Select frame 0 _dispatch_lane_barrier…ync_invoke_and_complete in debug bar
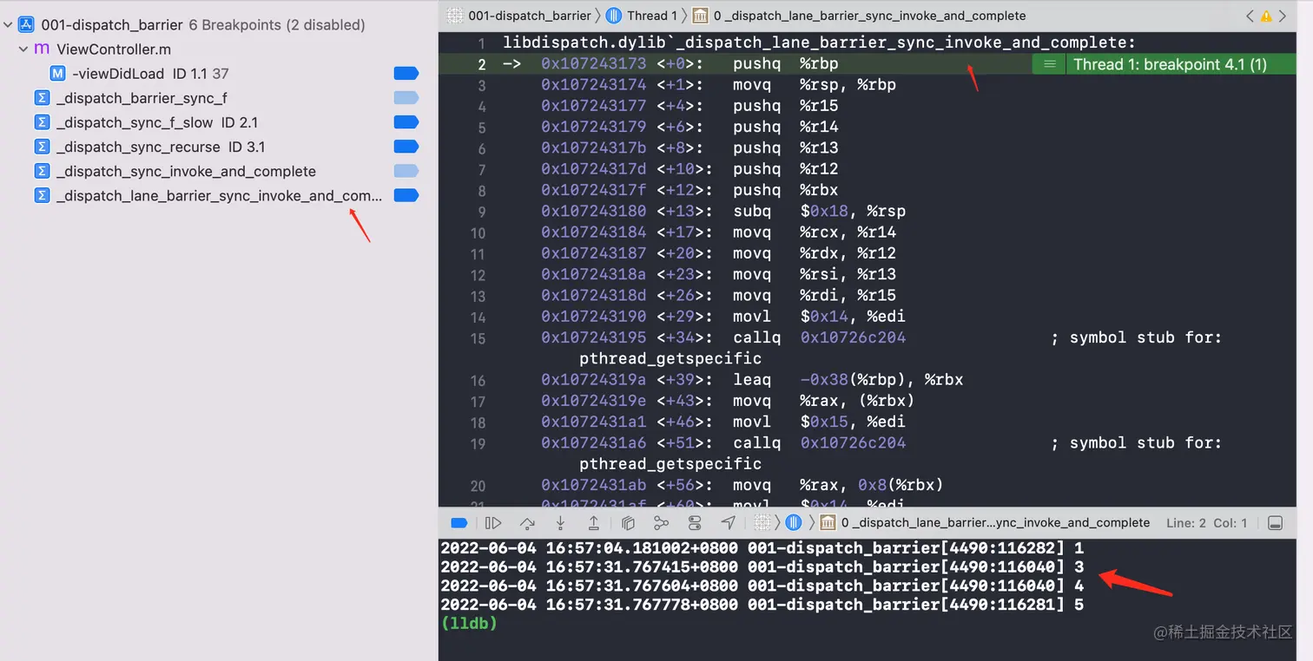 click(x=985, y=522)
